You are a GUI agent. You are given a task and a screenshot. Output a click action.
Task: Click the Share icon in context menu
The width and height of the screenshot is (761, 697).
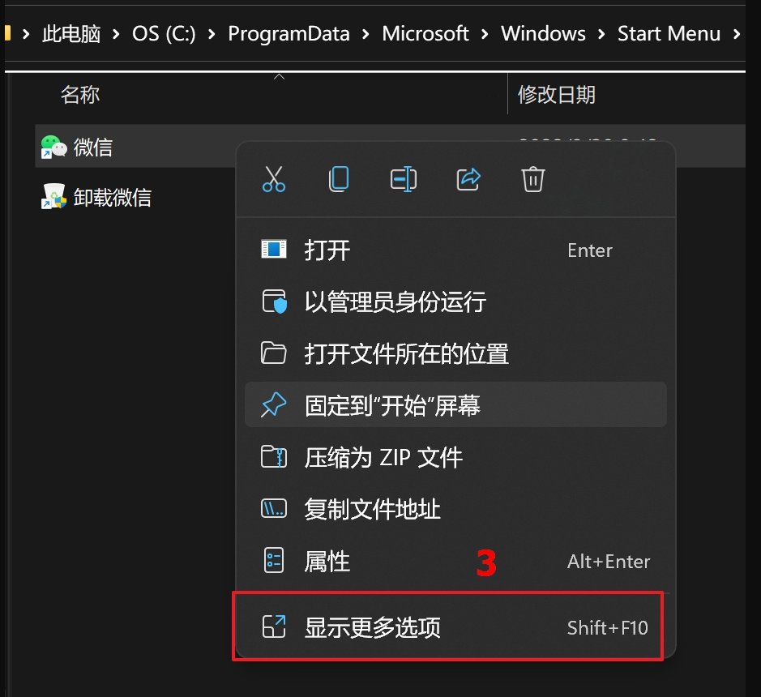point(468,179)
